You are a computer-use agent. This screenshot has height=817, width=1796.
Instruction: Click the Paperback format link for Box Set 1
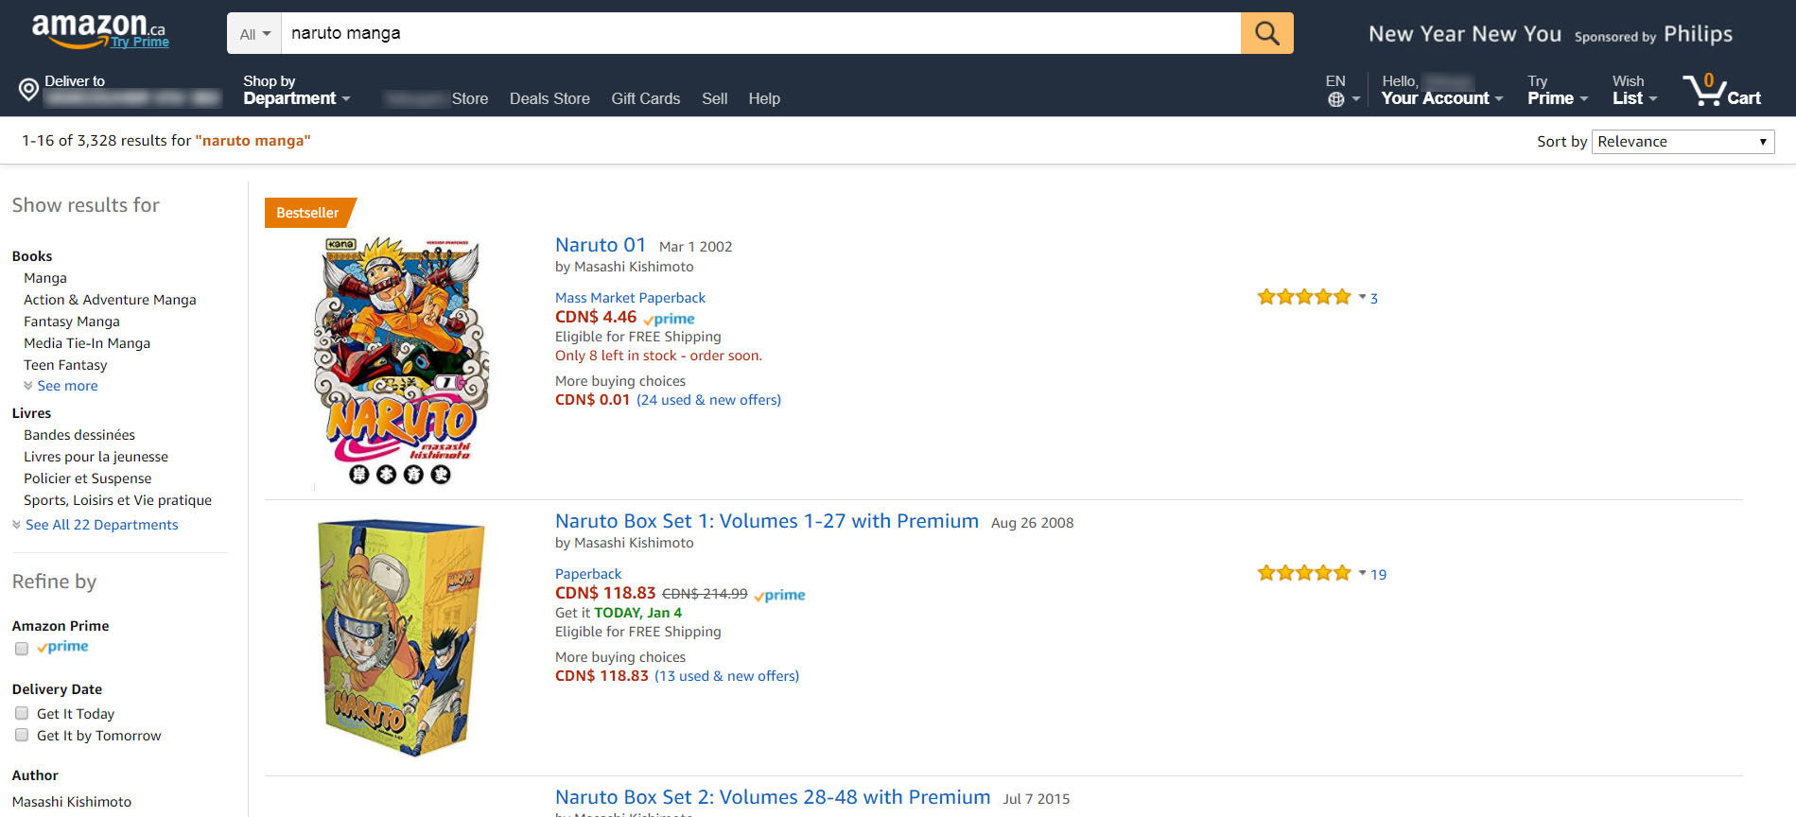(x=588, y=574)
